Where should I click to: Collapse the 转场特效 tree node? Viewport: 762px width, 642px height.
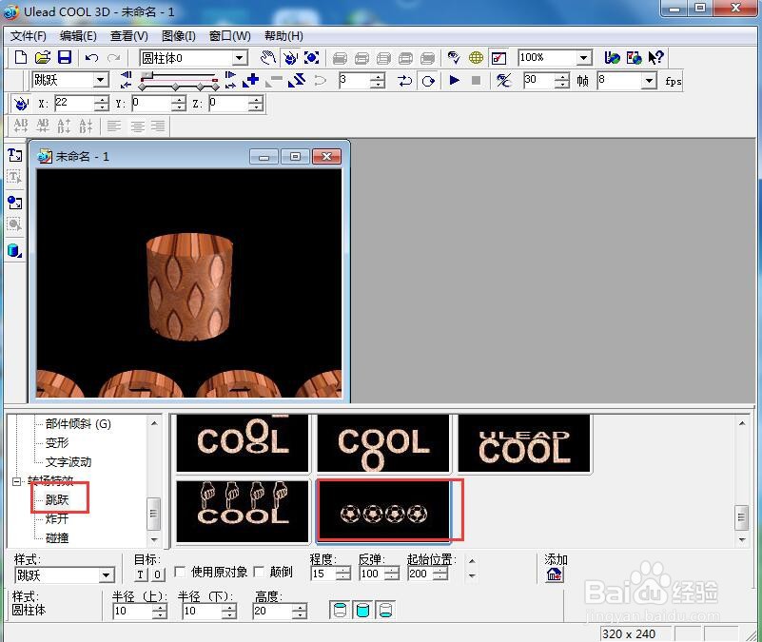[x=17, y=481]
